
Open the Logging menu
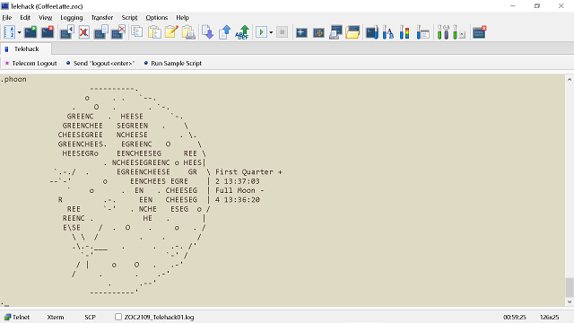coord(72,18)
